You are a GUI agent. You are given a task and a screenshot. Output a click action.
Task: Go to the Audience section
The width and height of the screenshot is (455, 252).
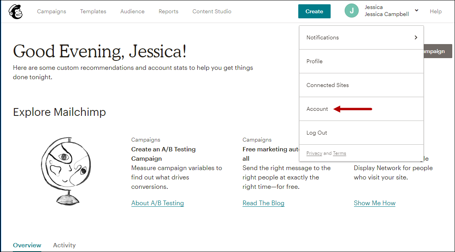coord(132,11)
